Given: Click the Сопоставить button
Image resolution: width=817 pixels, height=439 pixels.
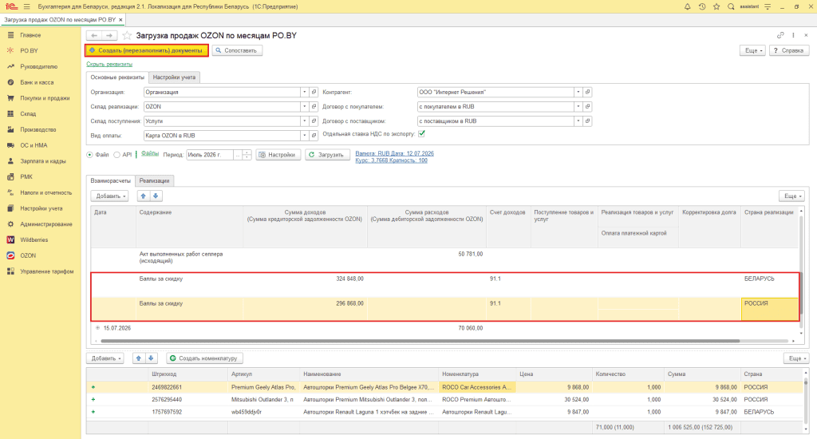Looking at the screenshot, I should coord(236,50).
